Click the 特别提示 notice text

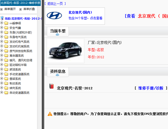pos(111,114)
